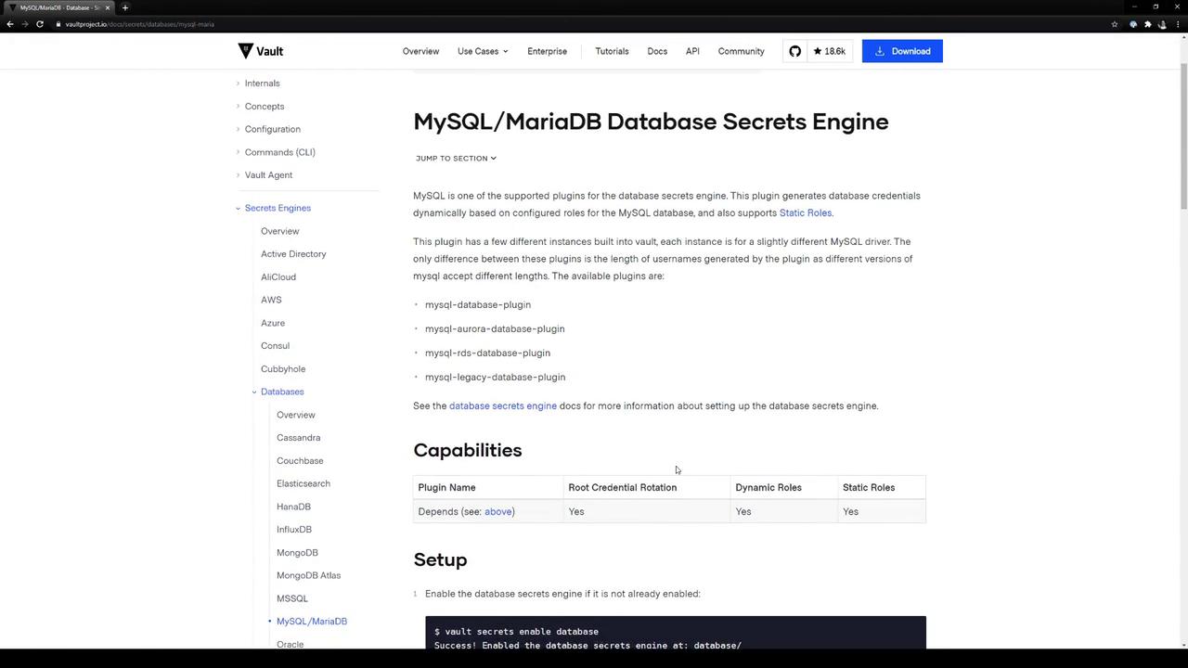Click the scrollbar down arrow
Viewport: 1188px width, 668px height.
tap(1182, 645)
